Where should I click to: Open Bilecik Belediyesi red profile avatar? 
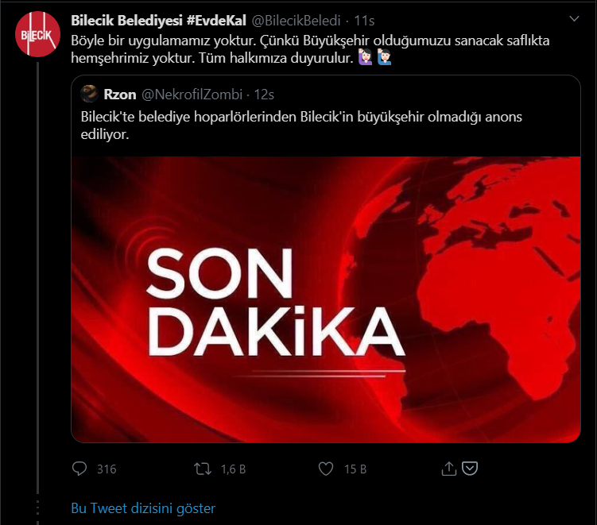tap(37, 34)
